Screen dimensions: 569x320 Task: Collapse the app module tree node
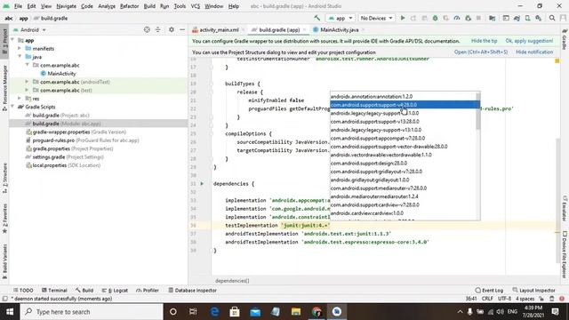pyautogui.click(x=12, y=40)
